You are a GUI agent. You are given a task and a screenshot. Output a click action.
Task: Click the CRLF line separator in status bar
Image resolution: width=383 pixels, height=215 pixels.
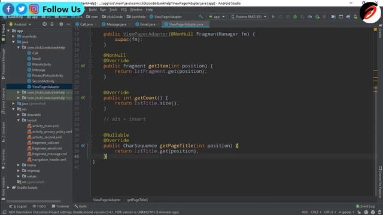click(316, 213)
